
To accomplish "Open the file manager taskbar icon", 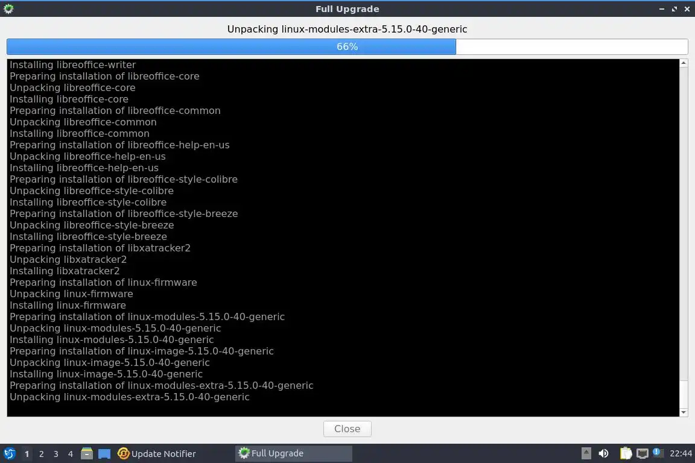I will 87,453.
